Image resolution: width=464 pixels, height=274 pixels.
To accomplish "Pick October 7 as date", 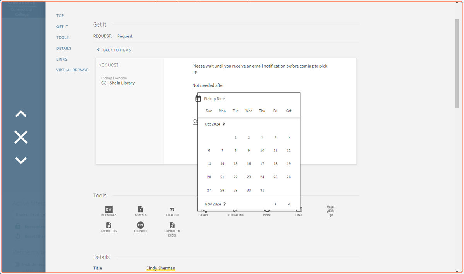I will [x=222, y=150].
